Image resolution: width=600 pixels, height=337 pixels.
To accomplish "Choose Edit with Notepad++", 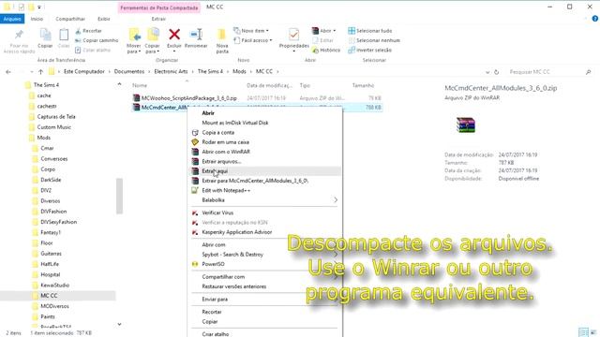I will pos(264,190).
